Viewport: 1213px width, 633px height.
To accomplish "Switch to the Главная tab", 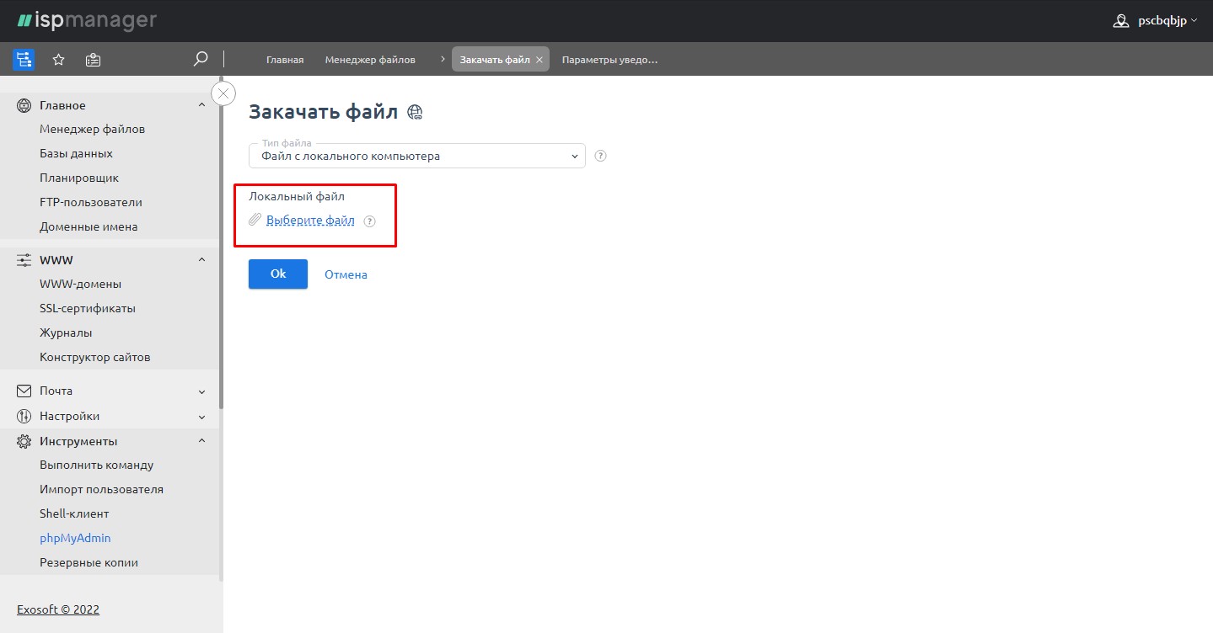I will pos(285,60).
